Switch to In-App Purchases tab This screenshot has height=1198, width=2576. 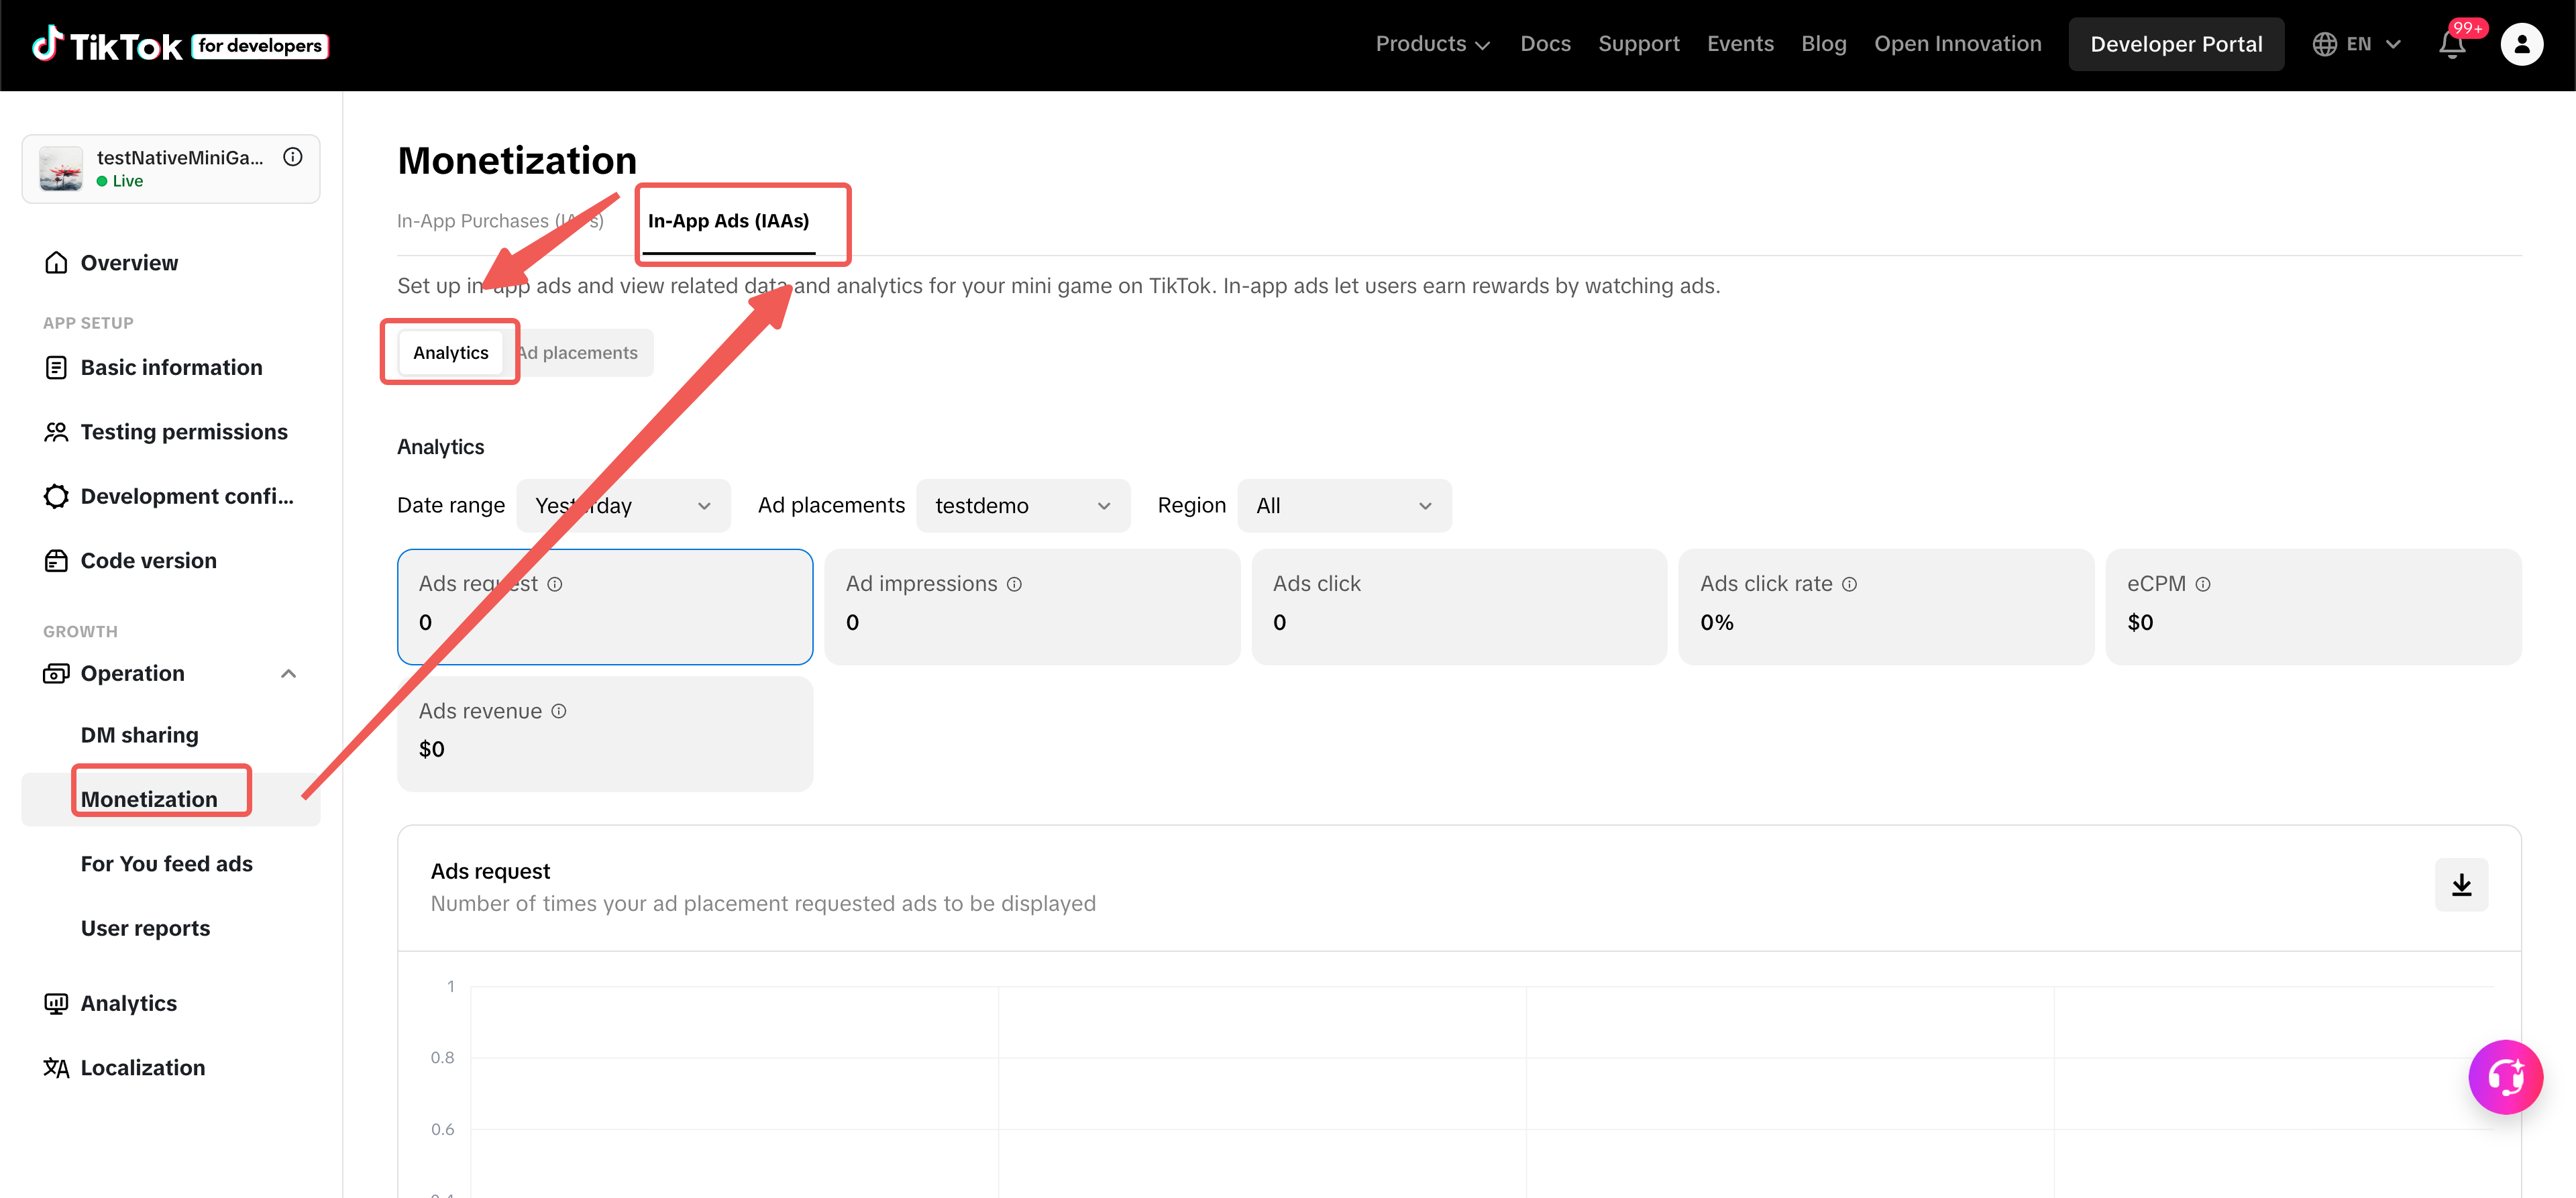(x=500, y=221)
